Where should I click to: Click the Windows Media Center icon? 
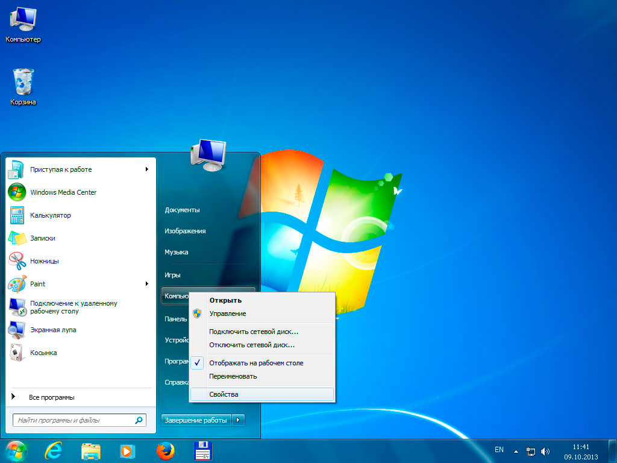click(x=17, y=192)
